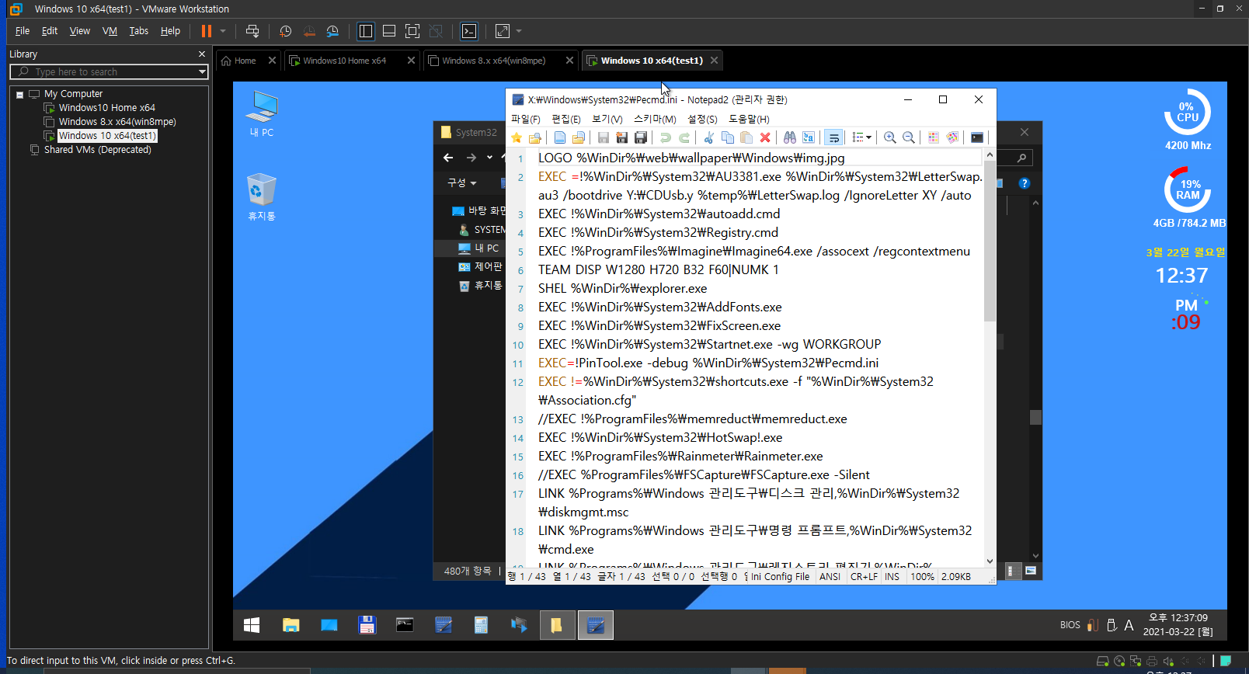The height and width of the screenshot is (674, 1249).
Task: Click the calculator icon on guest taskbar
Action: point(481,625)
